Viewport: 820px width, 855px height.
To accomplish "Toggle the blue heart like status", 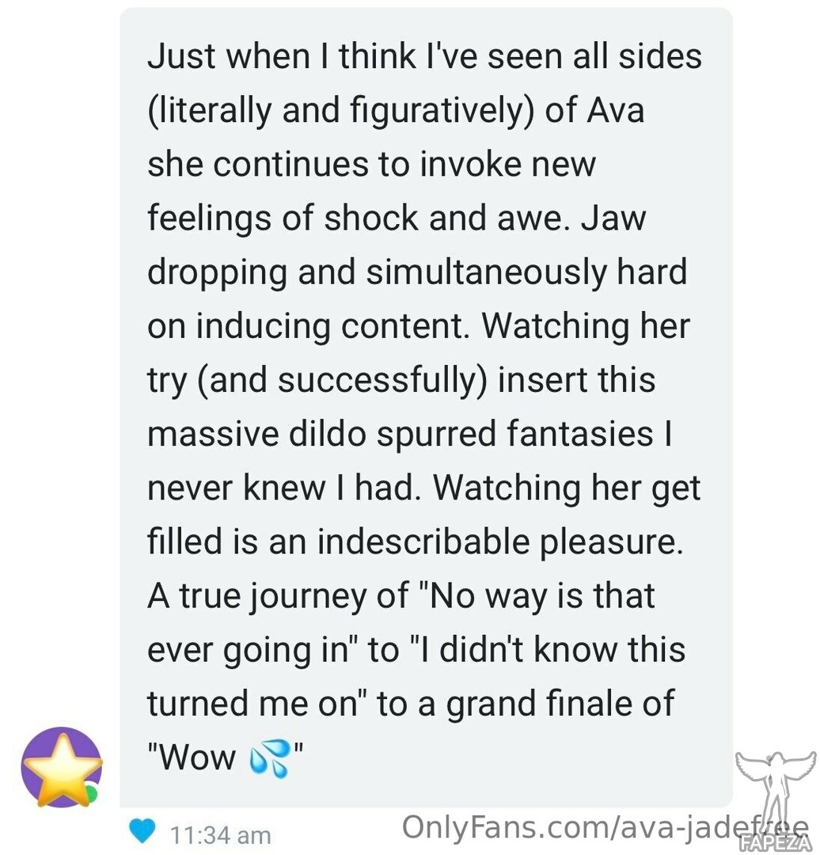I will pos(142,831).
